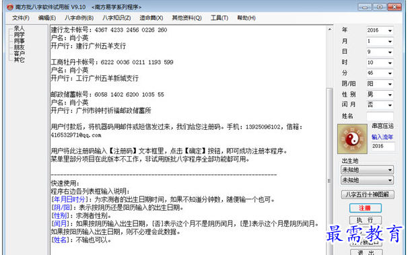Image resolution: width=408 pixels, height=255 pixels.
Task: Select the 同学 category in the tree
Action: point(20,34)
